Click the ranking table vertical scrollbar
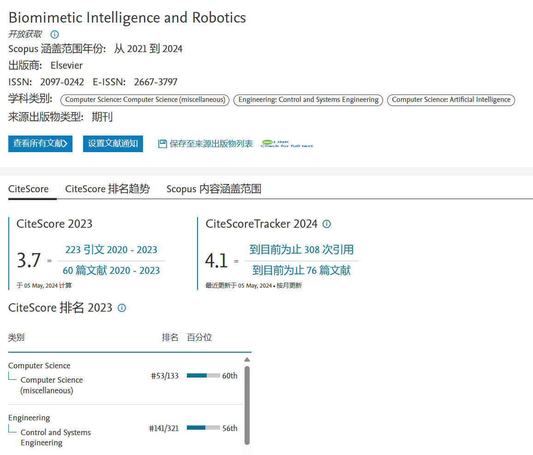Screen dimensions: 533x455 pyautogui.click(x=247, y=405)
